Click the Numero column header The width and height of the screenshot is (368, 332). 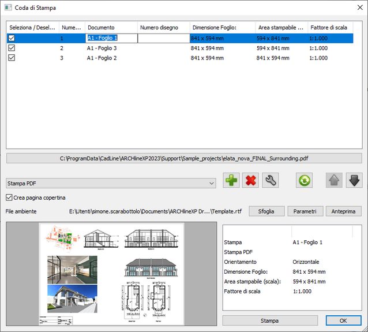click(72, 28)
